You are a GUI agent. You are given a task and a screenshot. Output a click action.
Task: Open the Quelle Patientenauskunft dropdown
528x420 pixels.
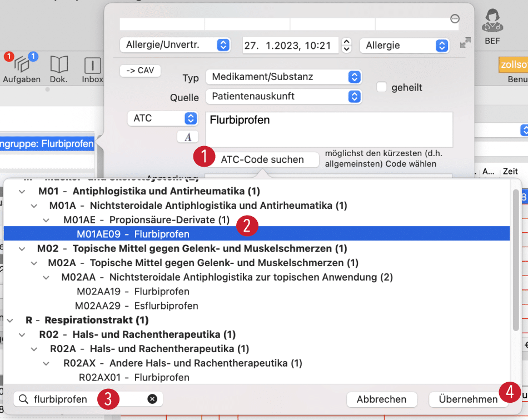pyautogui.click(x=283, y=97)
